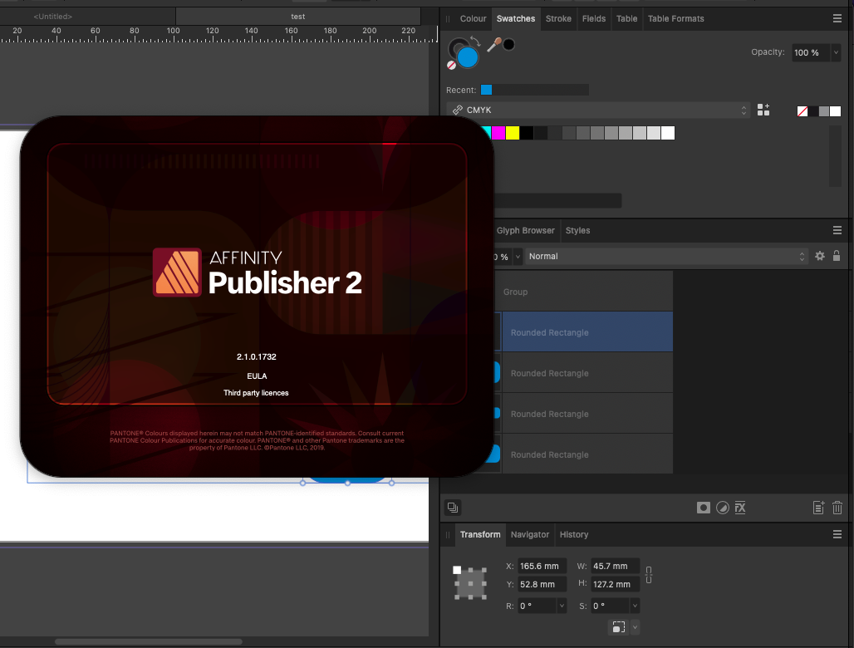Click the Add Layer icon
Screen dimensions: 854x648
[818, 508]
